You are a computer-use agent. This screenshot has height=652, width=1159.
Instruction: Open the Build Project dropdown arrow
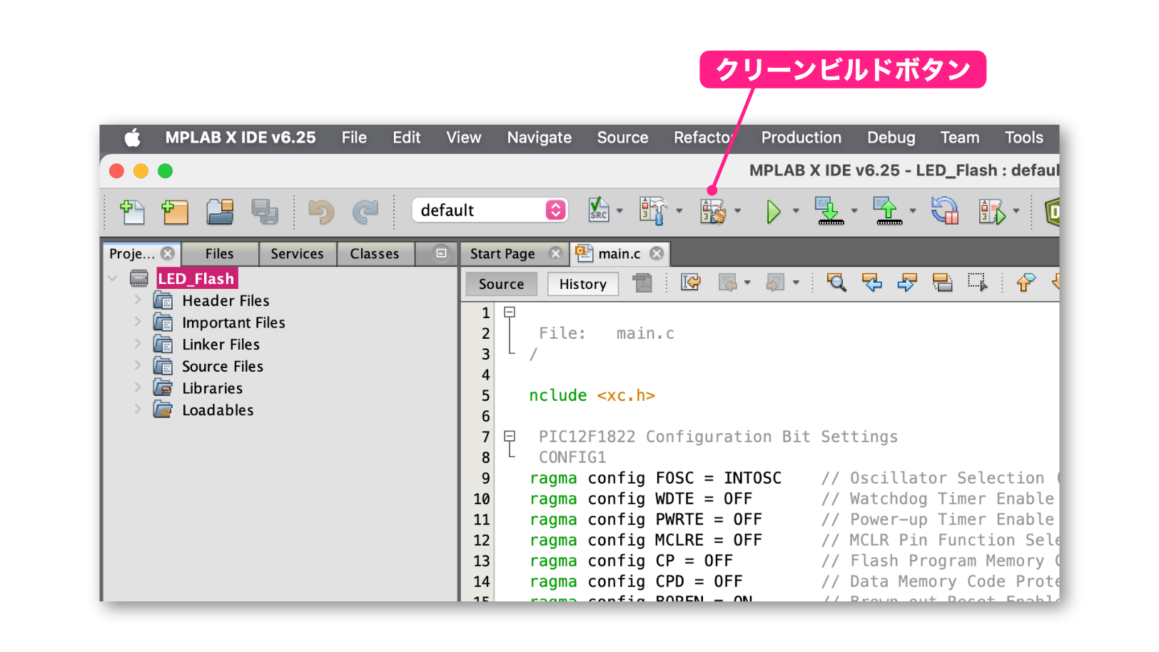click(679, 210)
